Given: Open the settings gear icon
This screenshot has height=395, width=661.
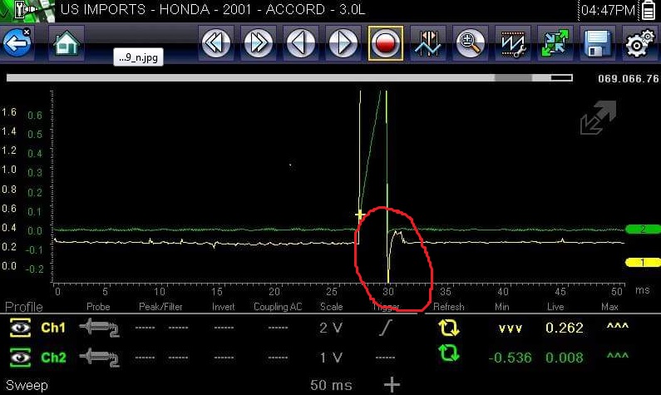Looking at the screenshot, I should (x=639, y=43).
